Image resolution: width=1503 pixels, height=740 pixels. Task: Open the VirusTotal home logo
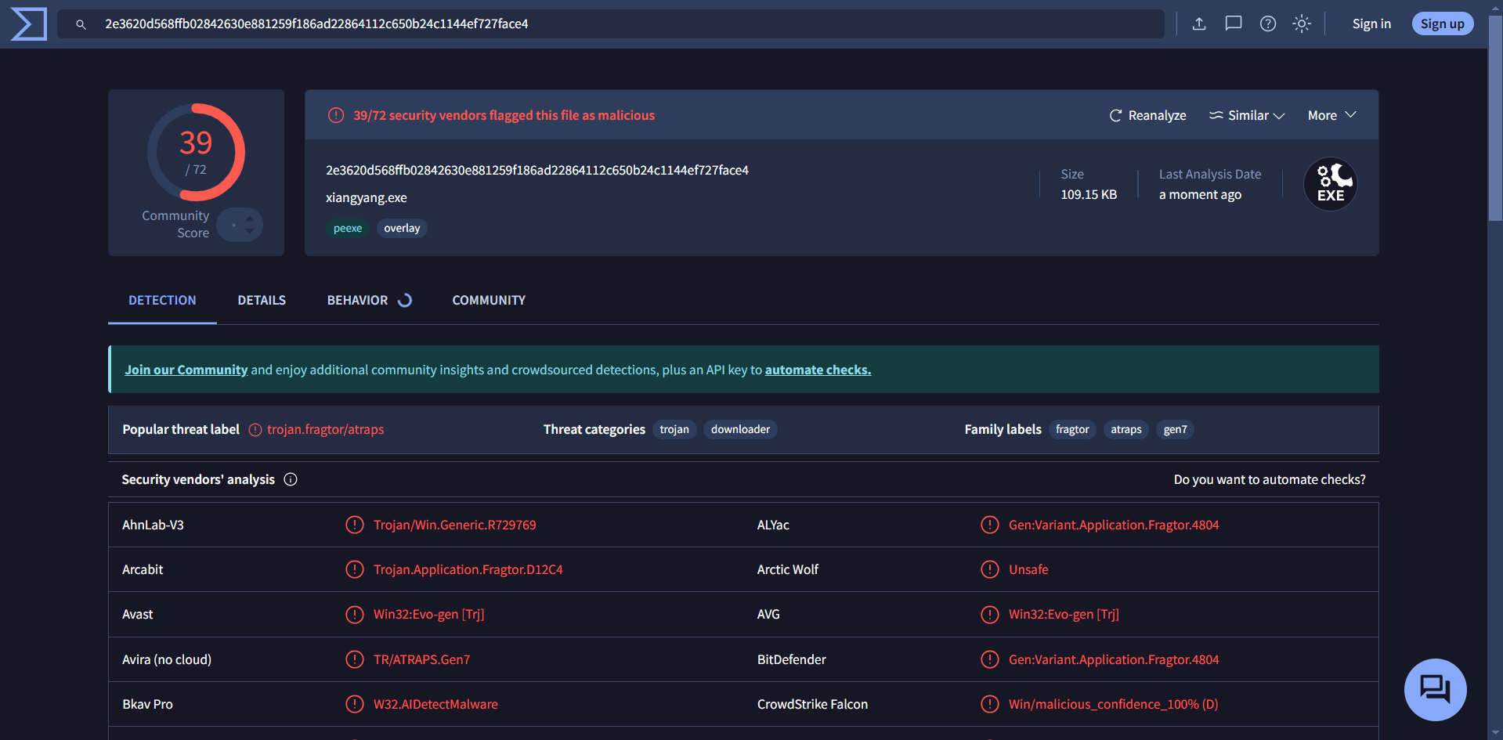(x=29, y=24)
